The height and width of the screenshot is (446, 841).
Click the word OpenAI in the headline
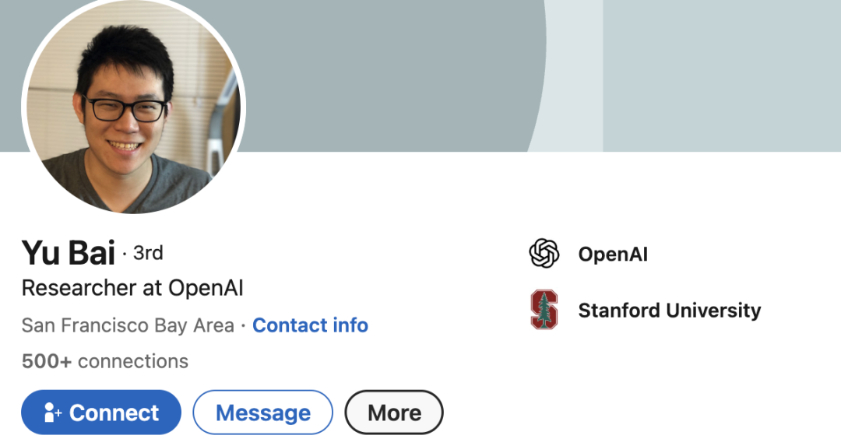pyautogui.click(x=206, y=288)
